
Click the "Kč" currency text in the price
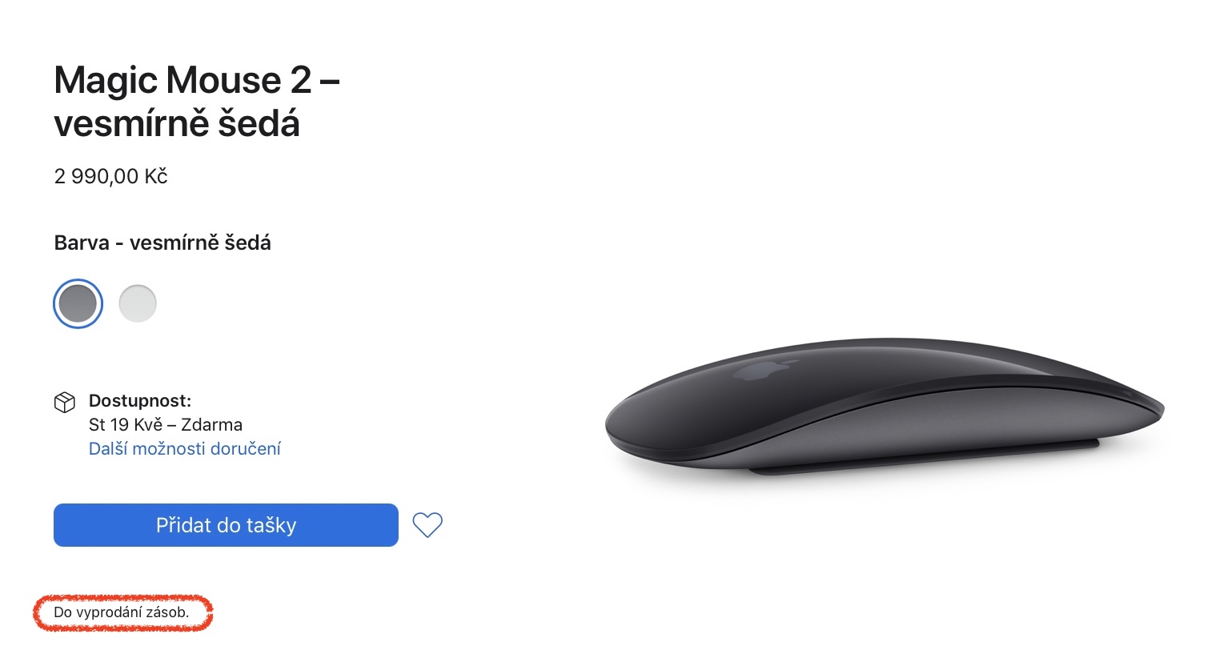pos(157,176)
